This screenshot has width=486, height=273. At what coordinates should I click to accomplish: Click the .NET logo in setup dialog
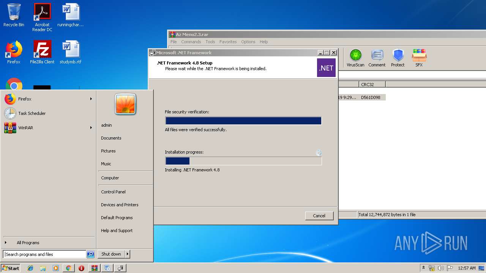point(326,68)
